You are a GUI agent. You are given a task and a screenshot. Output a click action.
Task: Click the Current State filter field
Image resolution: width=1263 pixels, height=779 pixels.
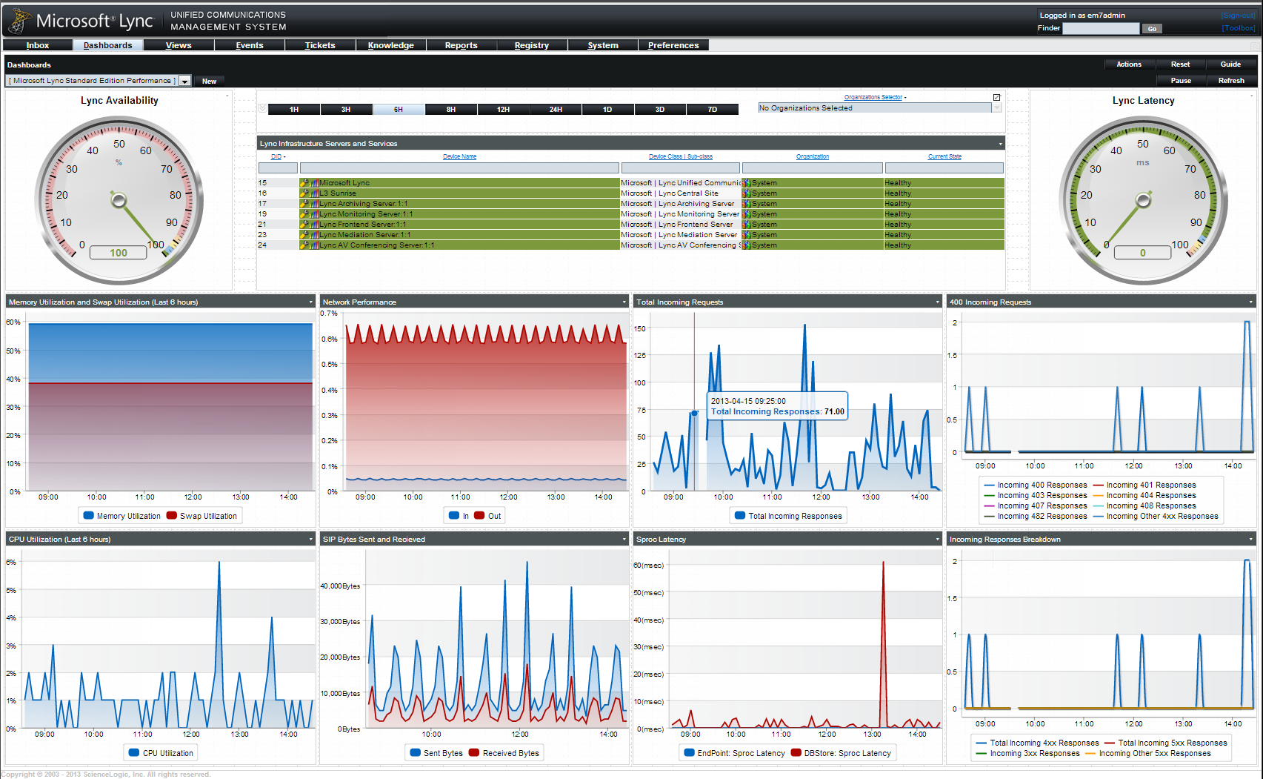coord(944,168)
